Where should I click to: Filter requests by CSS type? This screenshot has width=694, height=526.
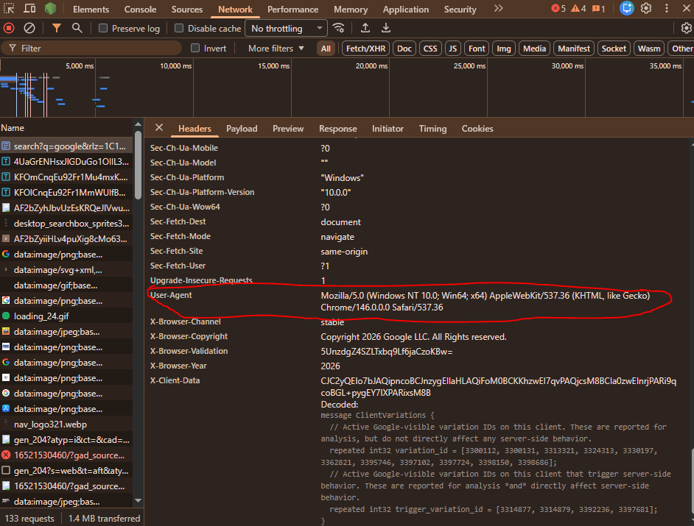pos(430,49)
